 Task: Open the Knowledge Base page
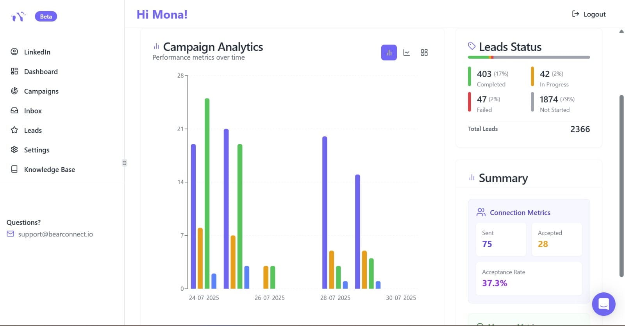tap(49, 169)
